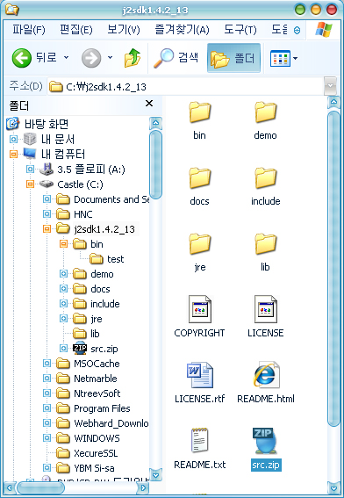Open the Back history dropdown arrow
Viewport: 344px width, 498px height.
coord(66,58)
